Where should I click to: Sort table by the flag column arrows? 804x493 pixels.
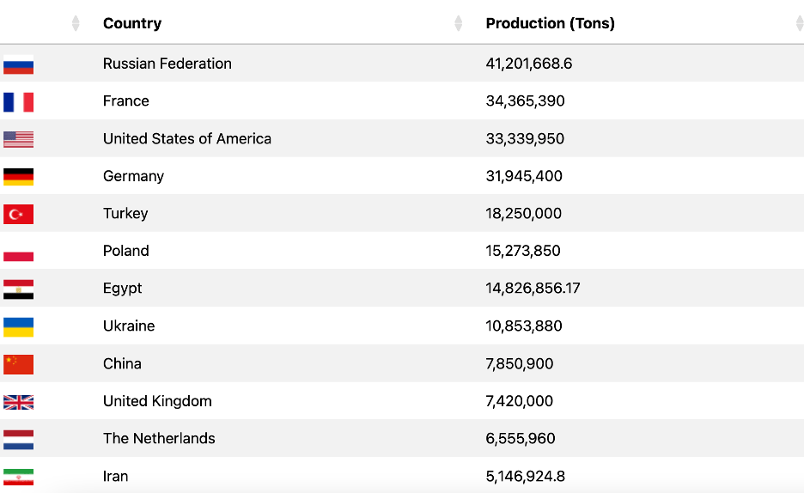pyautogui.click(x=76, y=23)
